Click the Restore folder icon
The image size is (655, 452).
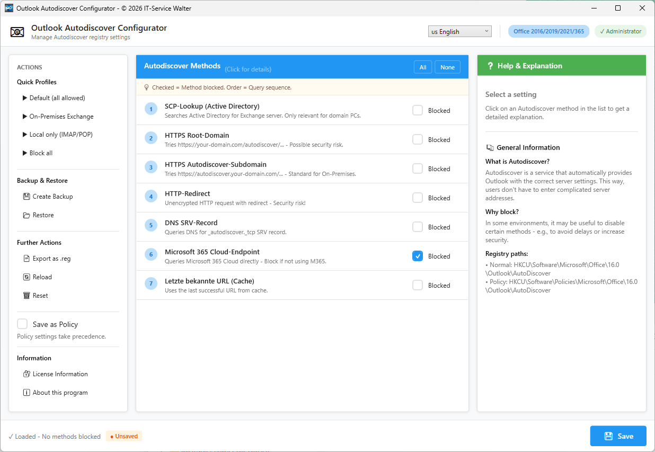27,215
